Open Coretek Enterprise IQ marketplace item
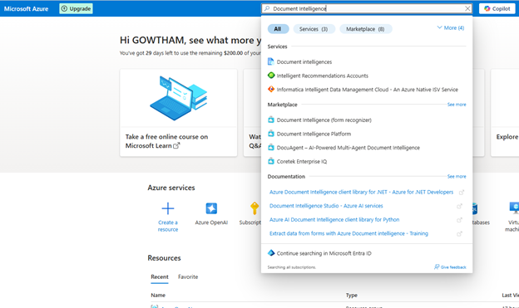 pos(302,162)
